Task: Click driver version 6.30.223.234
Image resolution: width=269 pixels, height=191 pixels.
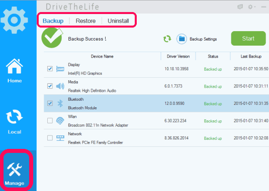Action: click(x=175, y=121)
